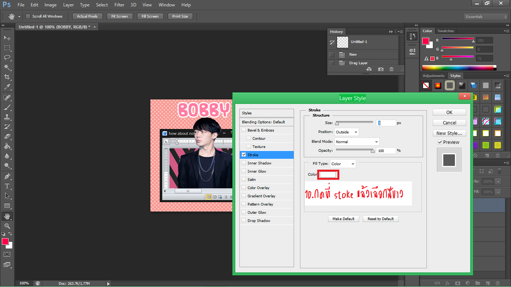The image size is (511, 287).
Task: Select Blending Options: Default in styles list
Action: 266,122
